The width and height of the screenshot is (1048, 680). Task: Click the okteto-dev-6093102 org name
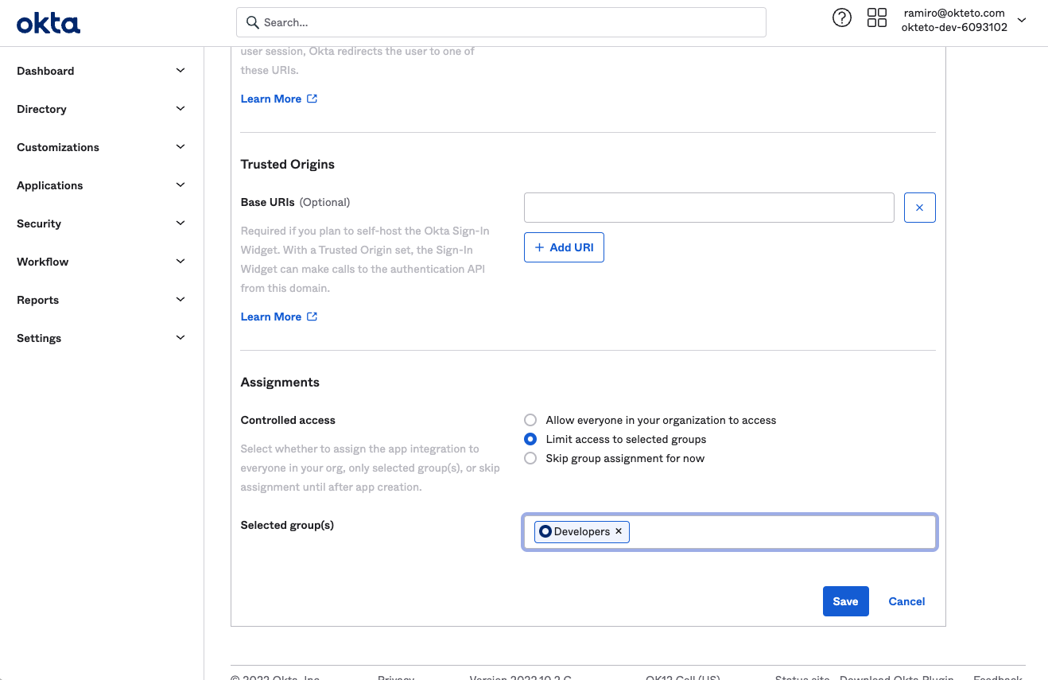click(954, 27)
